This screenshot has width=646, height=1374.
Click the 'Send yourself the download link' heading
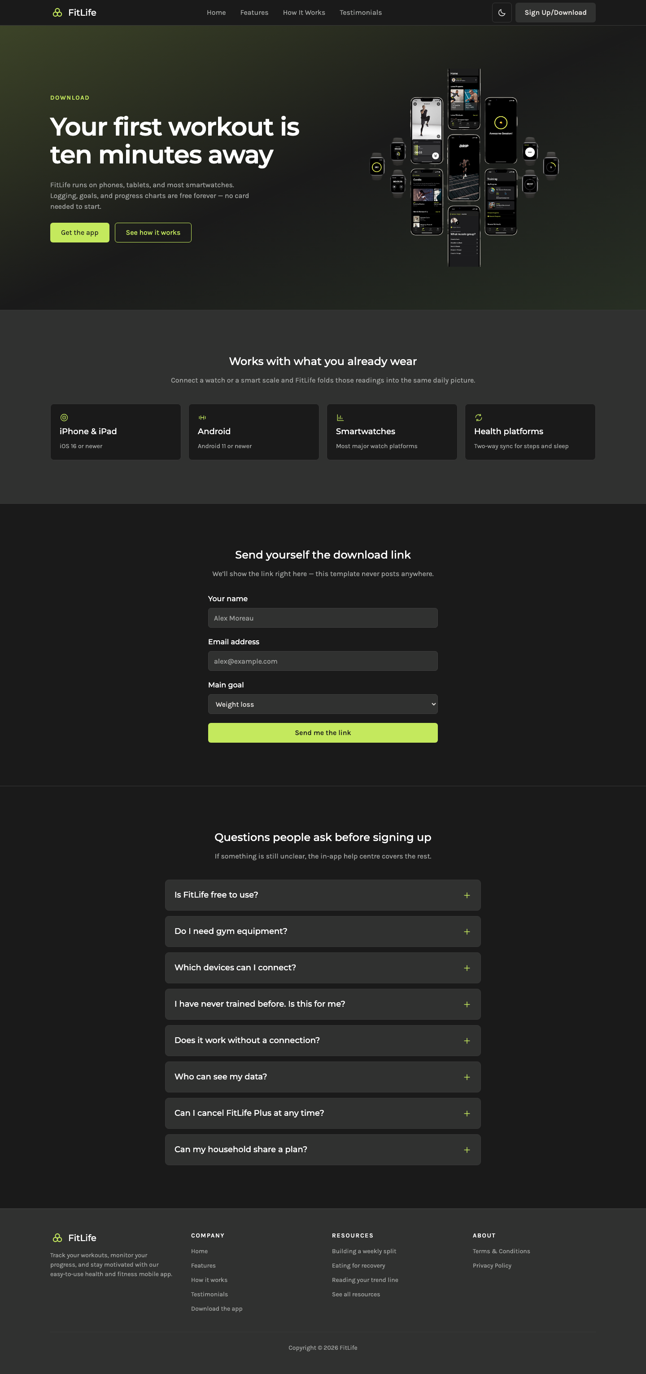(x=323, y=555)
